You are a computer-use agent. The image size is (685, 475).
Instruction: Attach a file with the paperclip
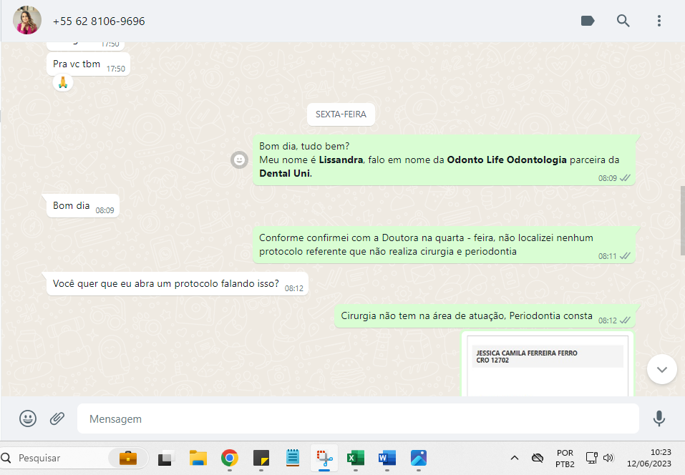pos(57,418)
